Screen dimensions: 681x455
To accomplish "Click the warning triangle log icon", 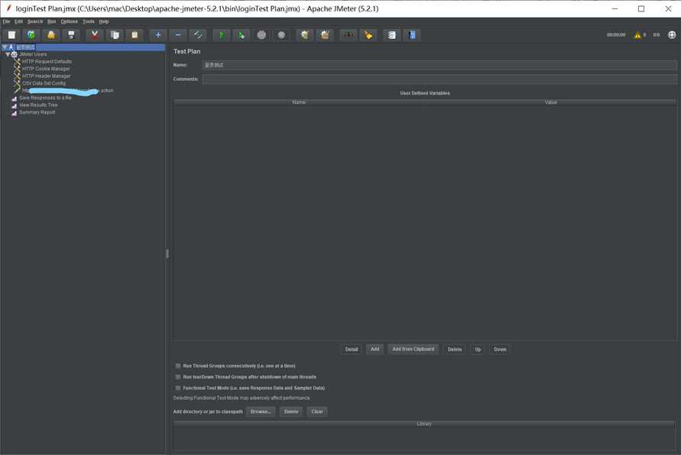I will tap(637, 35).
